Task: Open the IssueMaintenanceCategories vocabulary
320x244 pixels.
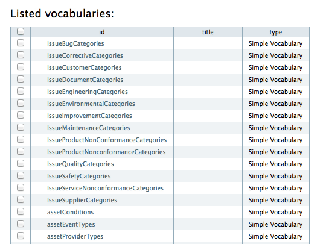Action: pos(89,128)
